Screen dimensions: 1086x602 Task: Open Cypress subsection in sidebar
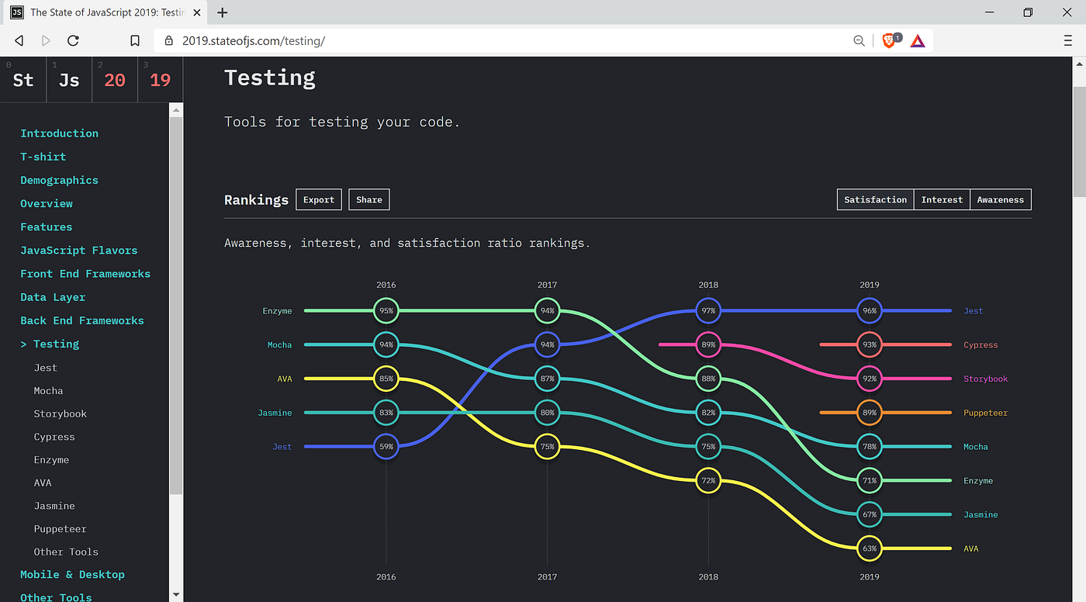[54, 437]
